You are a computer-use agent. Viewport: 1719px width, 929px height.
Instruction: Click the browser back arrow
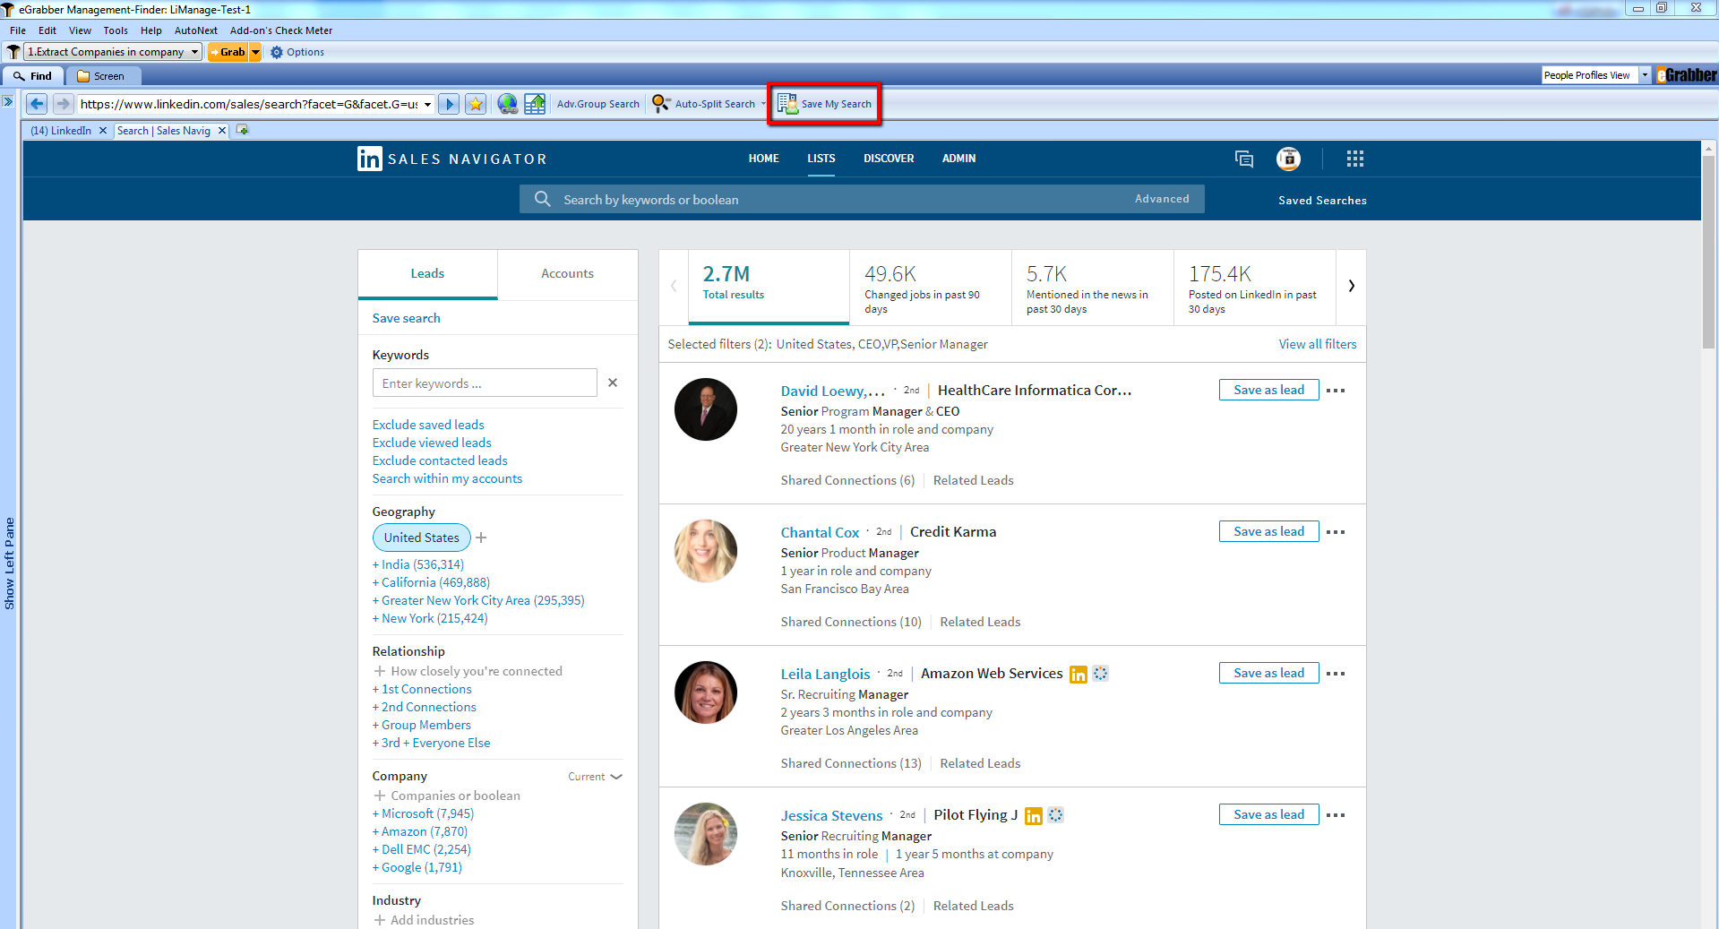(37, 104)
